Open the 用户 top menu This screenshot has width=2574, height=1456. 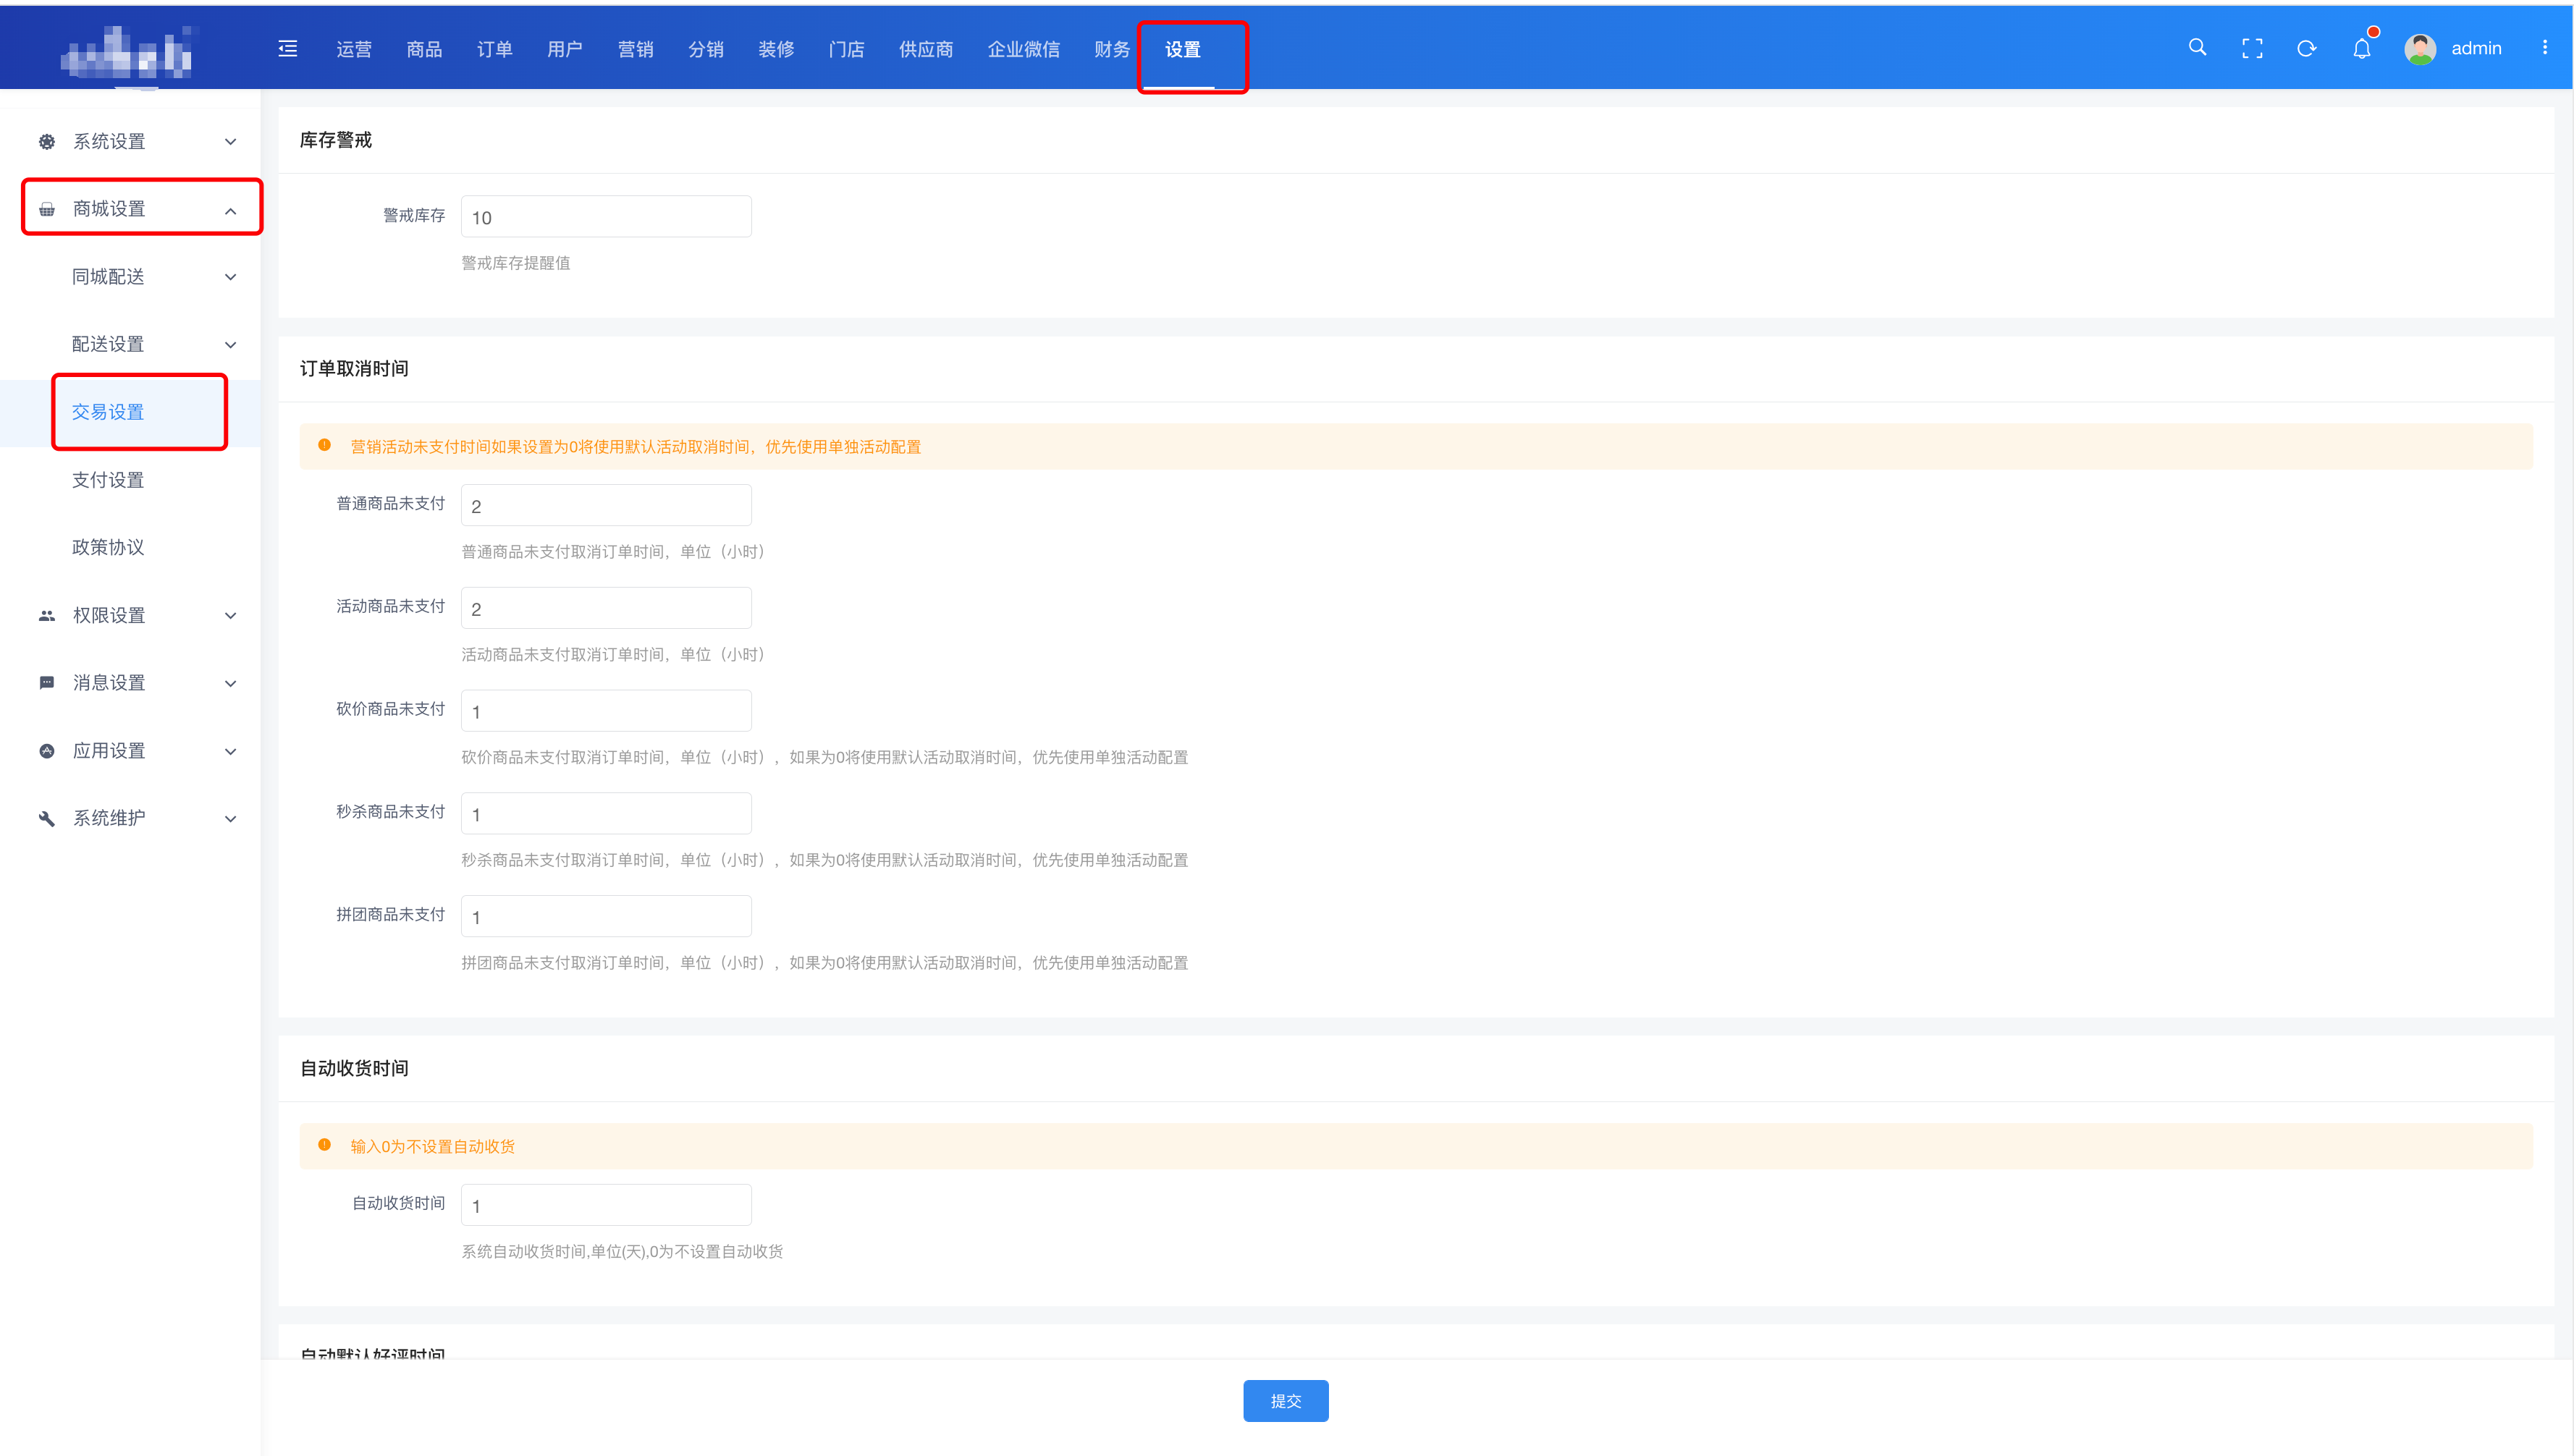point(564,49)
